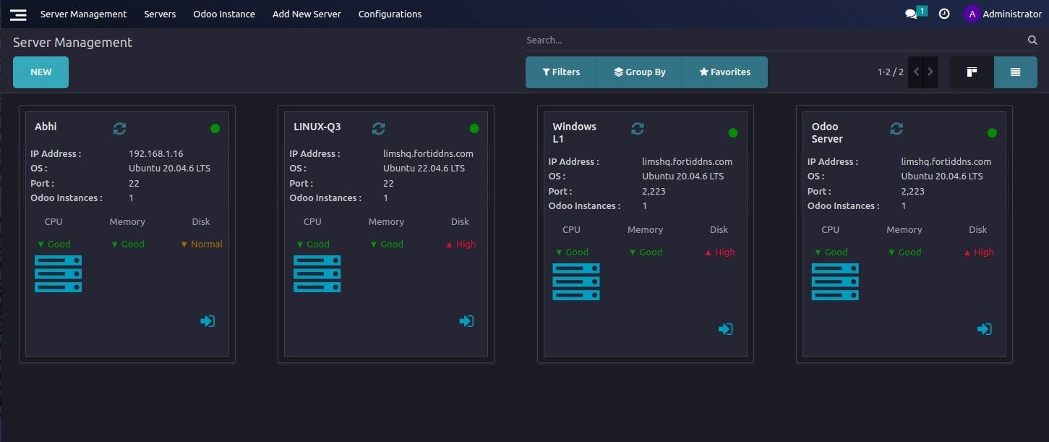Screen dimensions: 1049x442
Task: Click Windows L1 green status indicator
Action: (733, 133)
